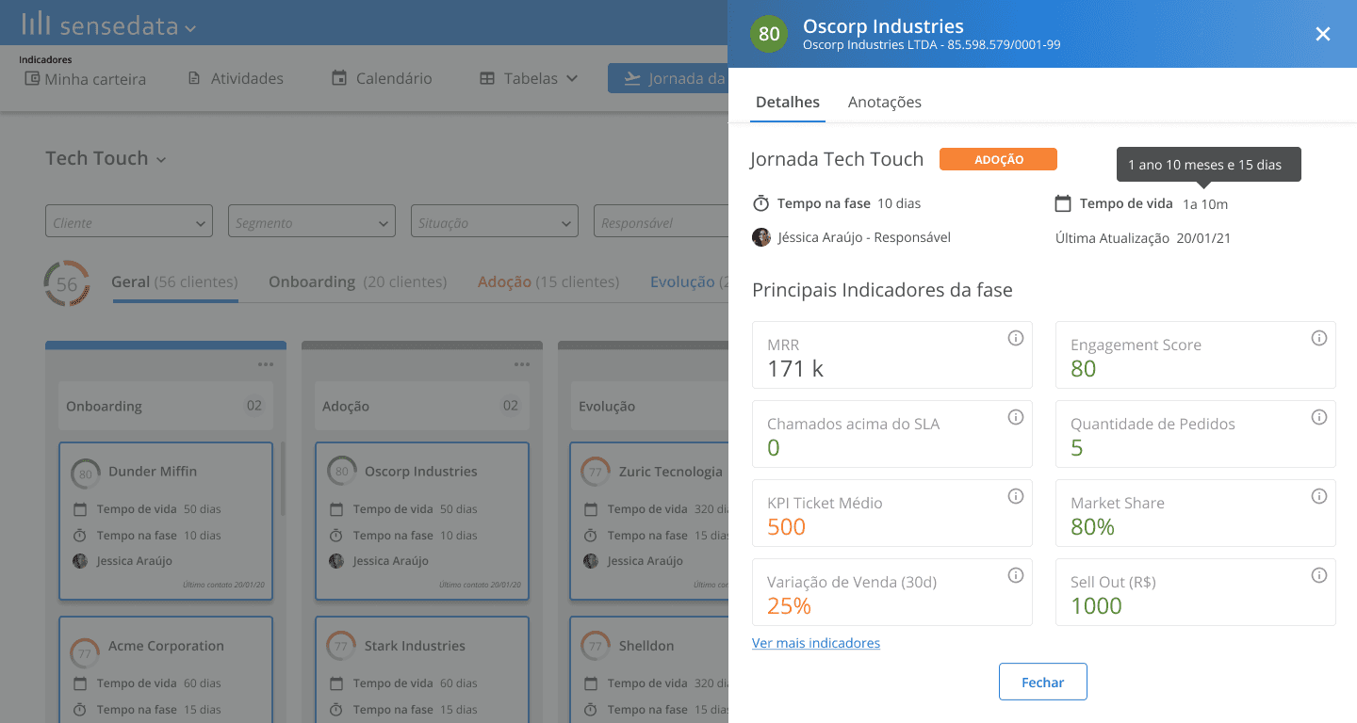Screen dimensions: 1357x723
Task: Open the Responsável filter dropdown
Action: coord(661,222)
